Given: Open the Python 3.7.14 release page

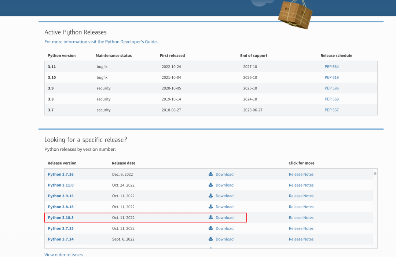Looking at the screenshot, I should [x=60, y=239].
